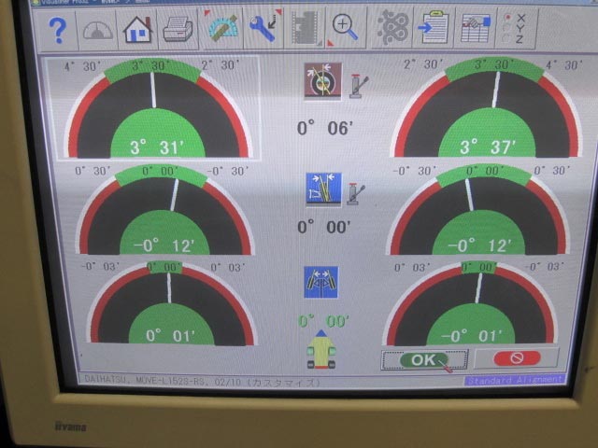Print the alignment results

[x=178, y=30]
